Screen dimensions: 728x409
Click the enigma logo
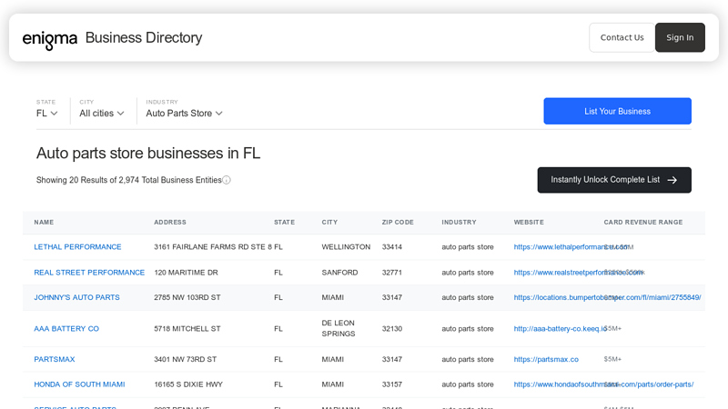click(x=50, y=39)
